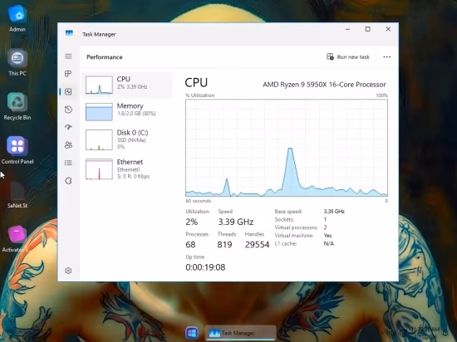Open the Startup apps page icon
The width and height of the screenshot is (457, 342).
point(68,127)
